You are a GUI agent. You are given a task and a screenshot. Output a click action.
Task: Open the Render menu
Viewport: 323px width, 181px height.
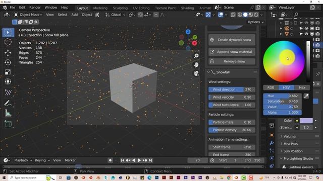coord(35,8)
